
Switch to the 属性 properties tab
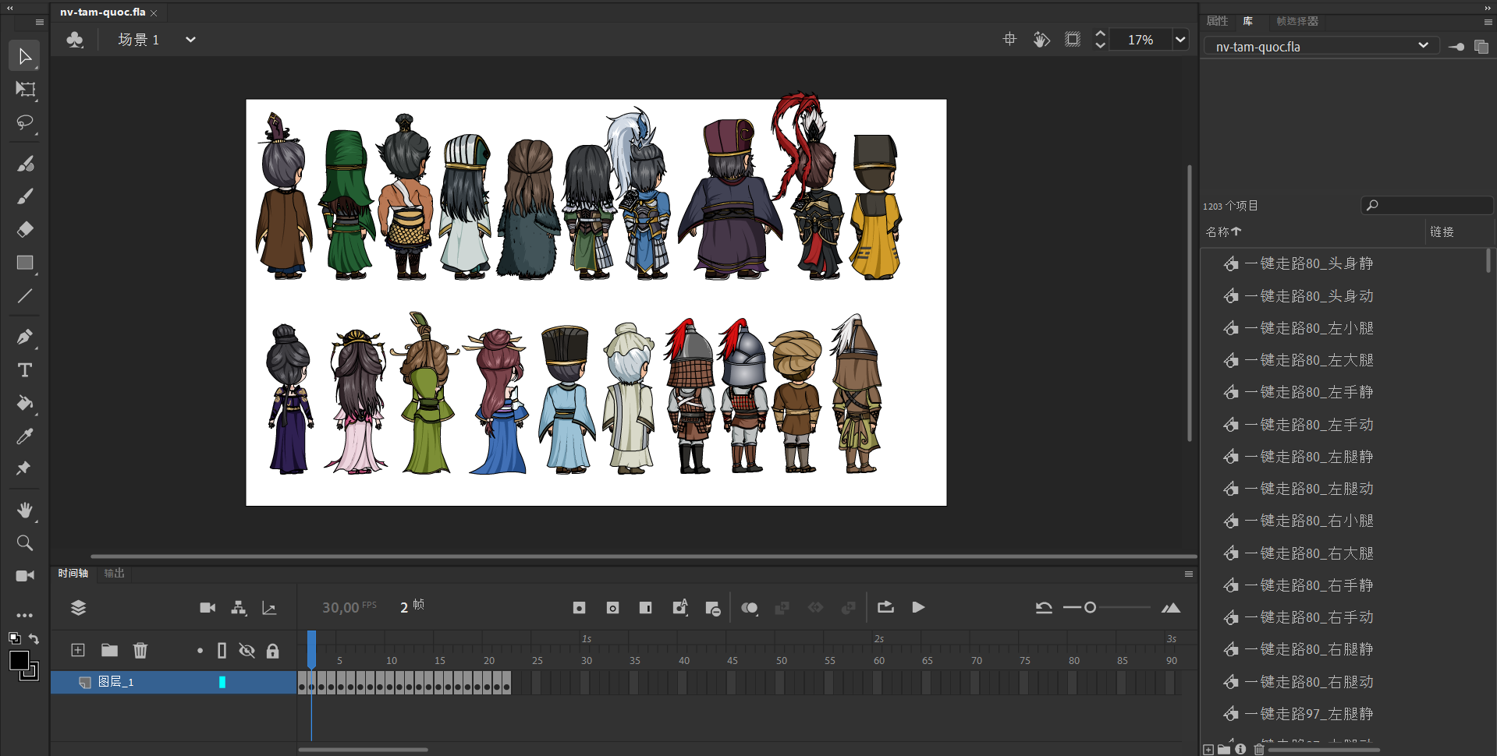pos(1217,21)
